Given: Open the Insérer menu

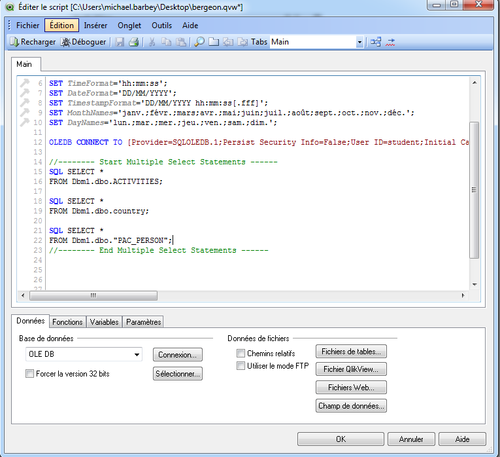Looking at the screenshot, I should [x=95, y=26].
